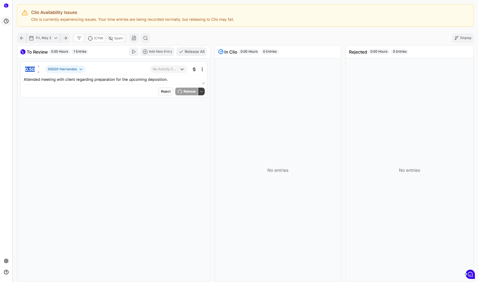Open the No Activity Category dropdown
Image resolution: width=478 pixels, height=282 pixels.
tap(168, 69)
